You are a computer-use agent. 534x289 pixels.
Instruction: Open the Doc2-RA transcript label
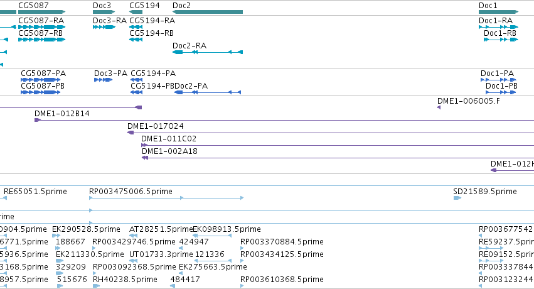[x=190, y=46]
